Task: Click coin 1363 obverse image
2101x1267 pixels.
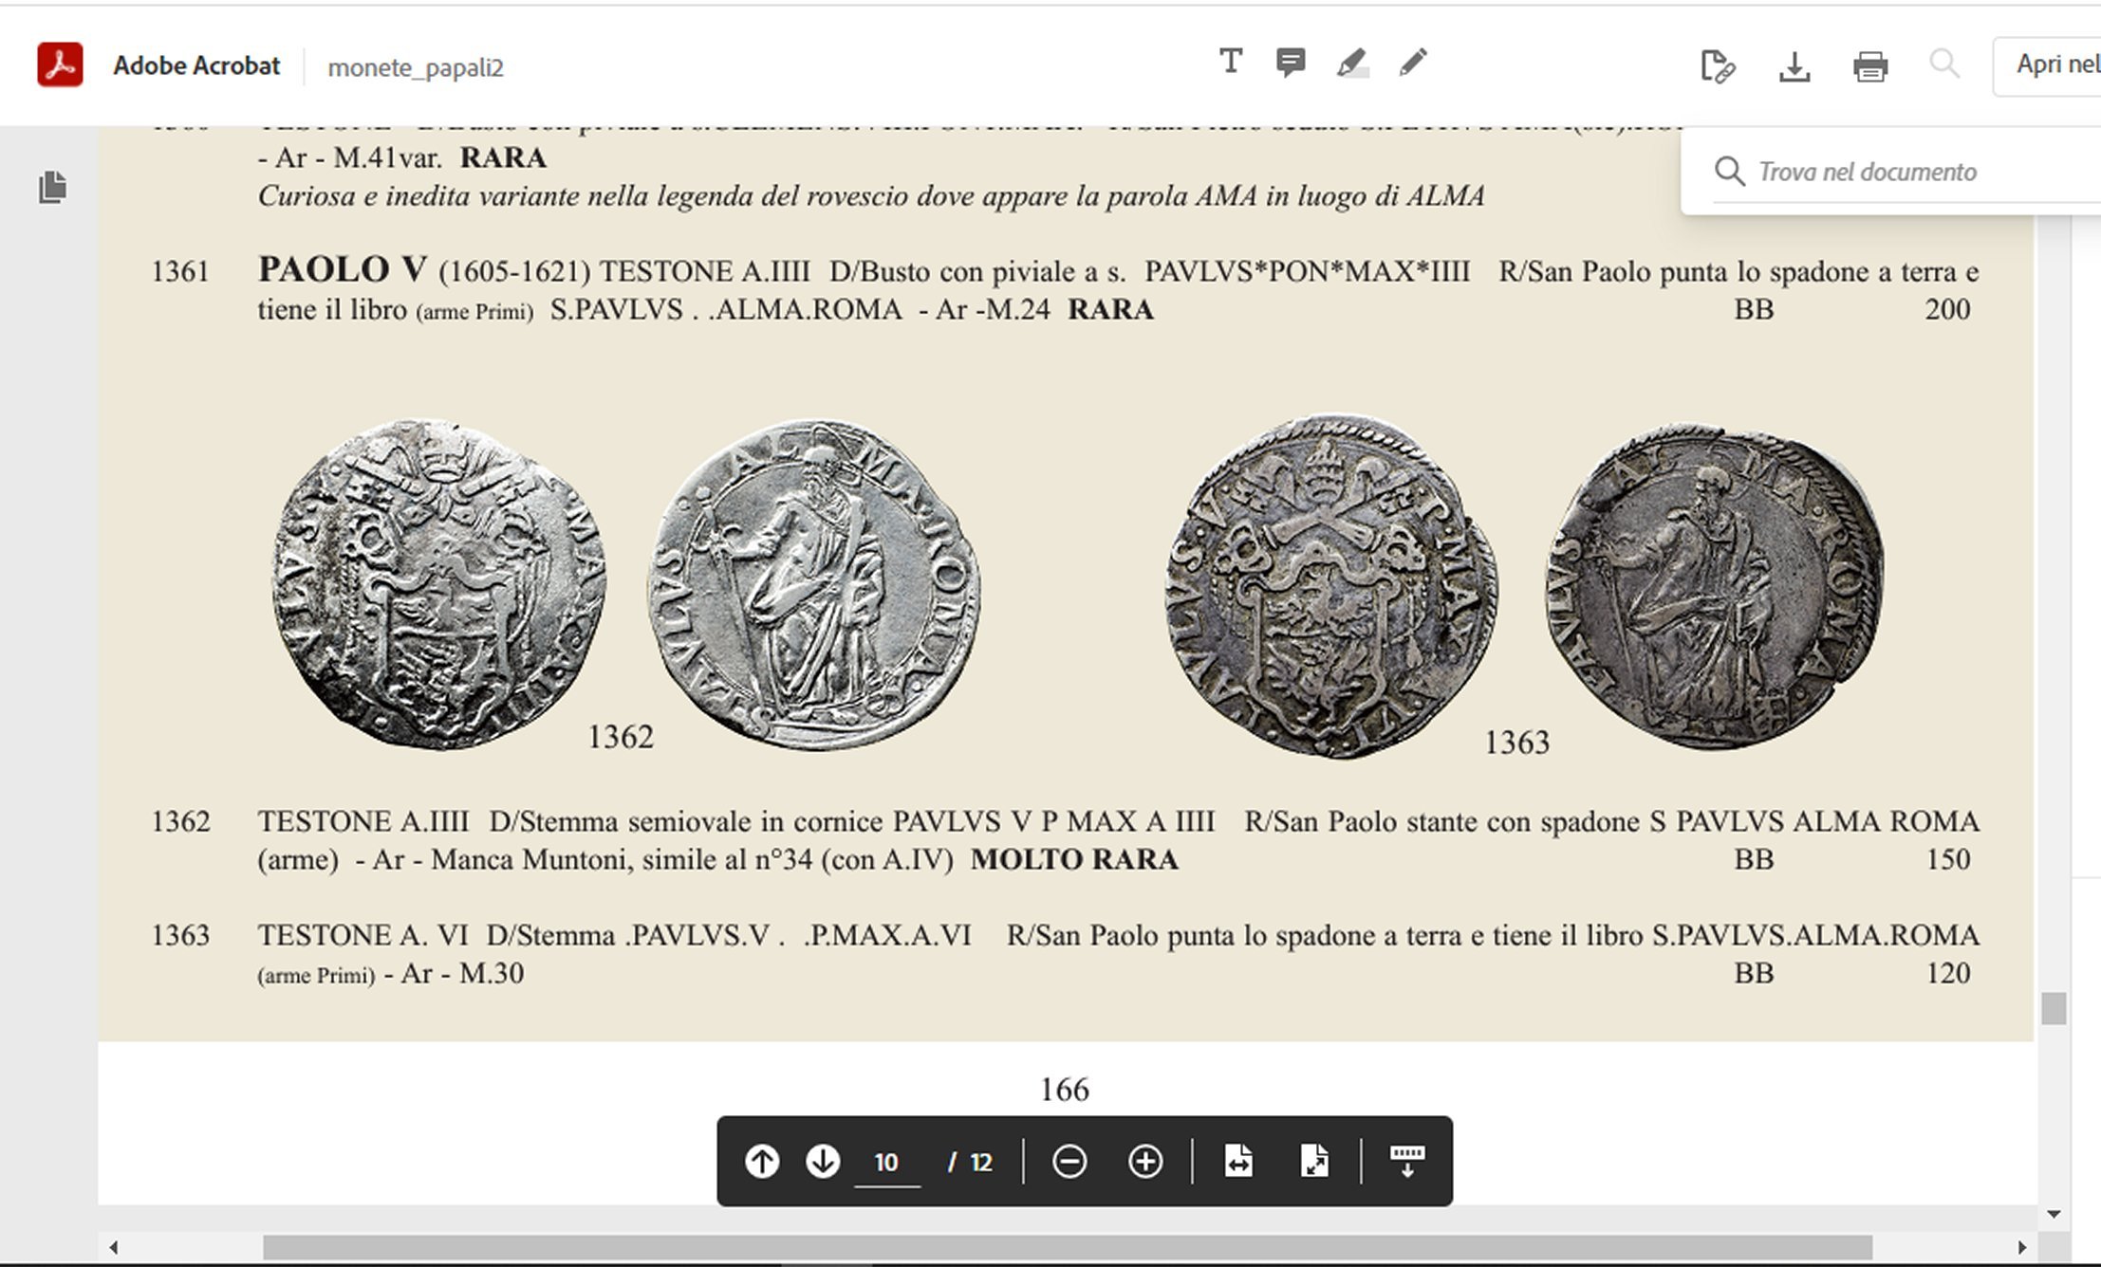Action: click(x=1331, y=585)
